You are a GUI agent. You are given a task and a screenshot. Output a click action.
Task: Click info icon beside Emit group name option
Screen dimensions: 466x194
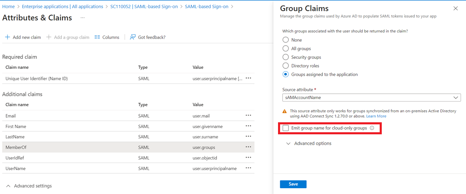click(x=371, y=128)
